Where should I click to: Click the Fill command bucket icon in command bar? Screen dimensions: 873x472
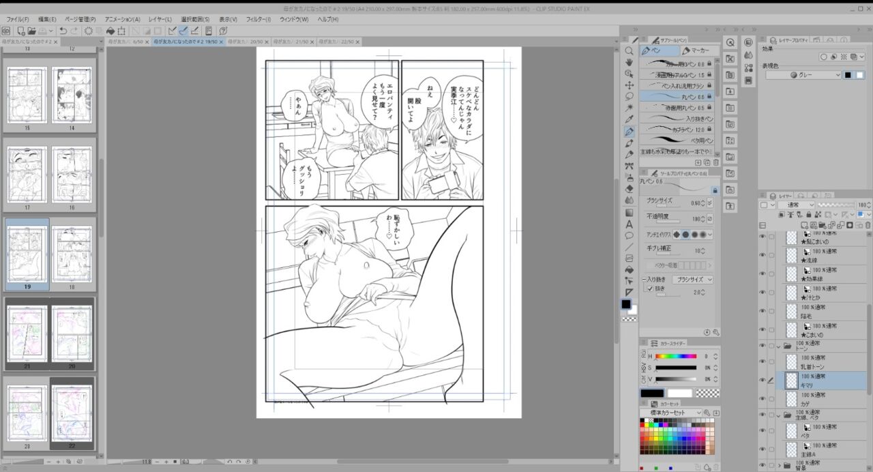(x=110, y=31)
